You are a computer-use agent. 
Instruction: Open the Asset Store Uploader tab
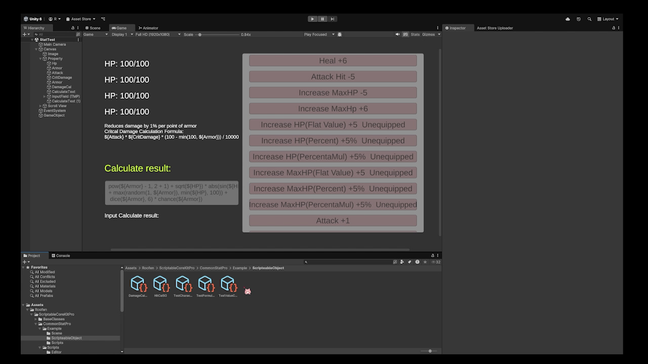(x=495, y=28)
